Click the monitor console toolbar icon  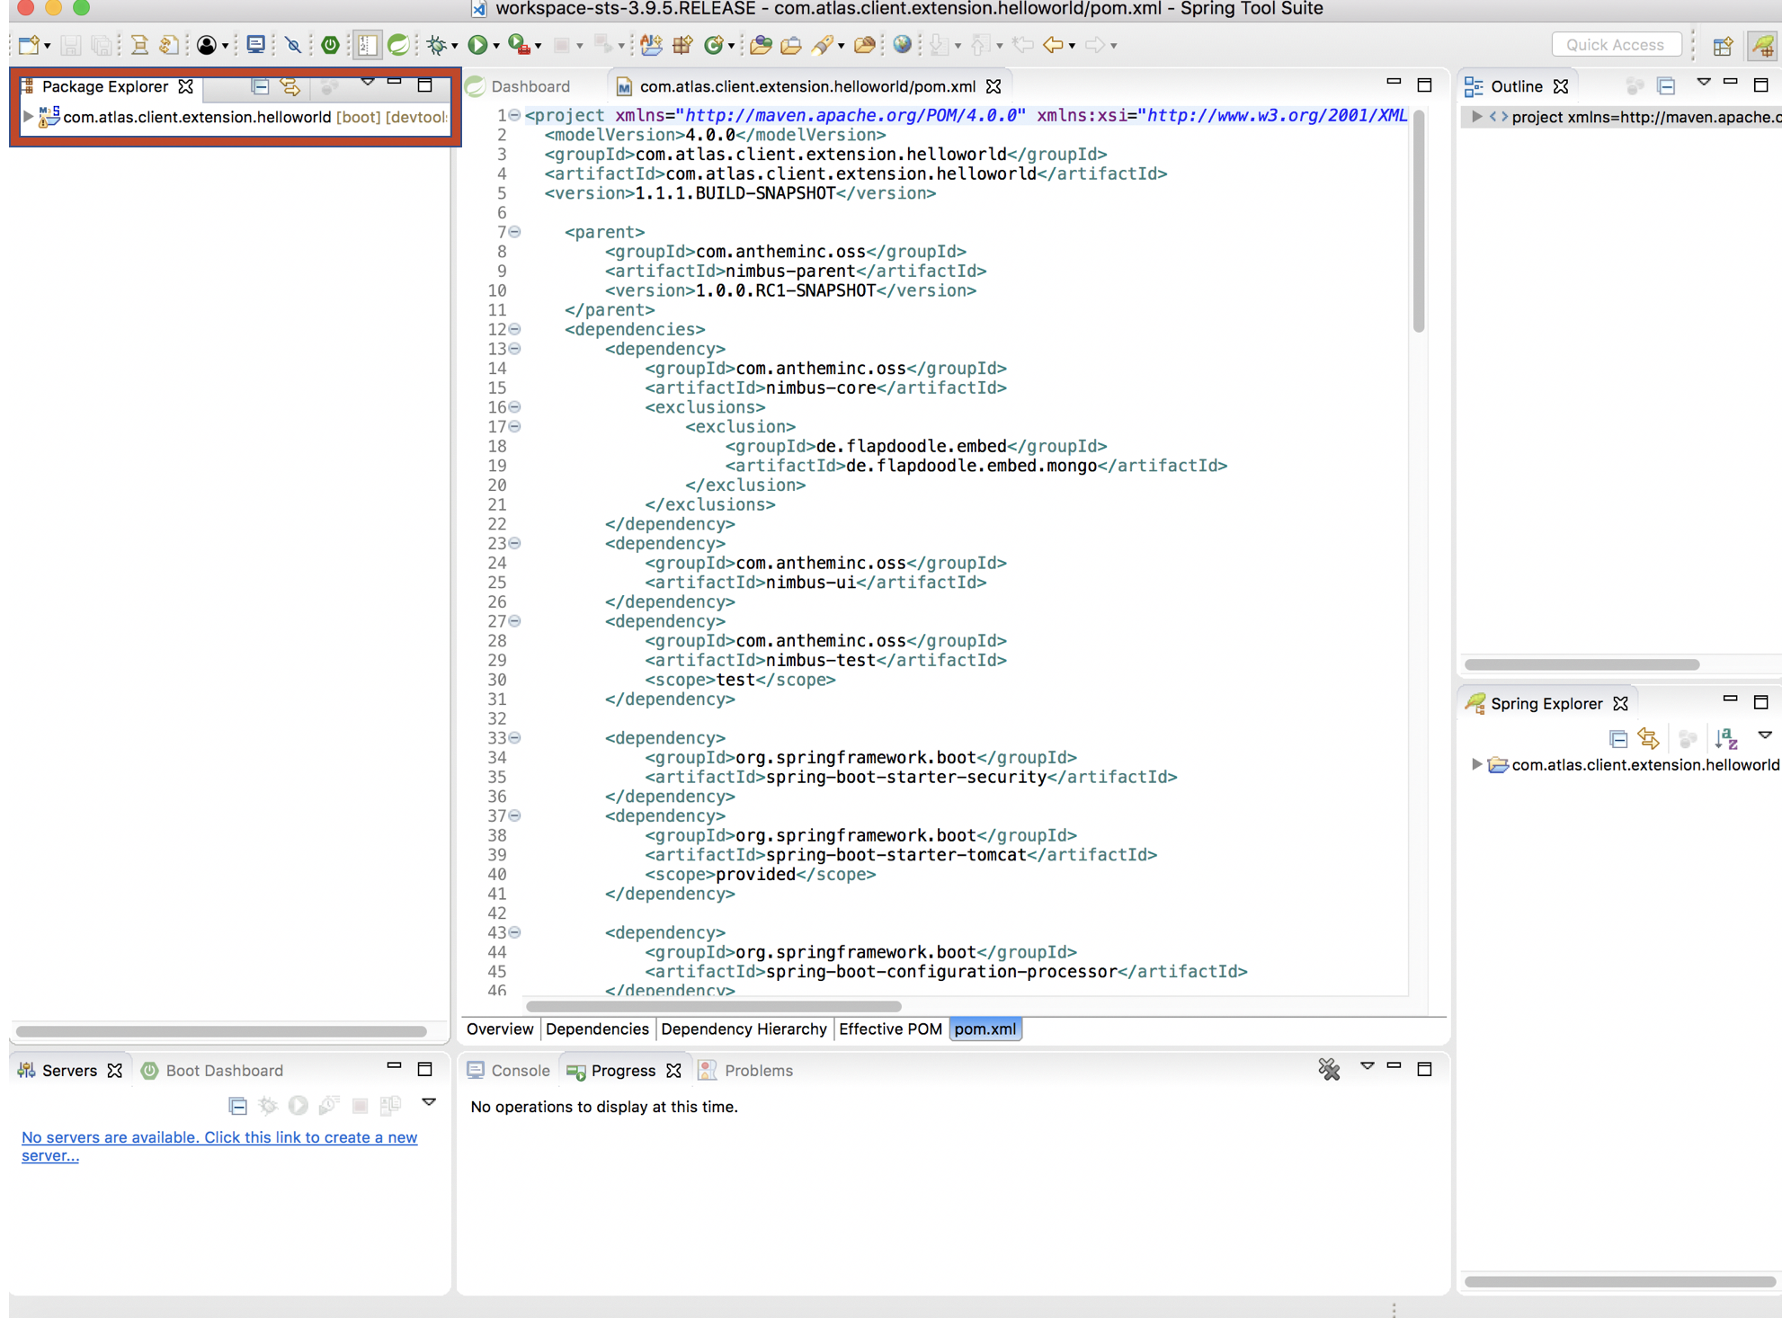(x=256, y=44)
